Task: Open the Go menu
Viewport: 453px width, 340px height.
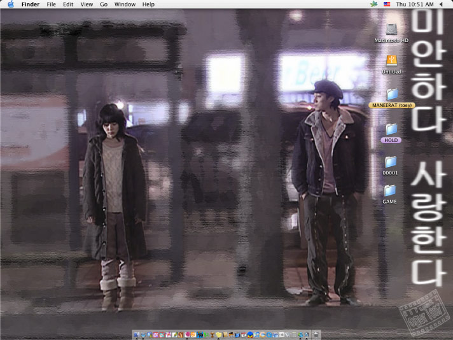Action: [104, 4]
